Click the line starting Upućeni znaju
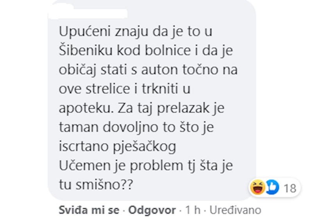 135,32
